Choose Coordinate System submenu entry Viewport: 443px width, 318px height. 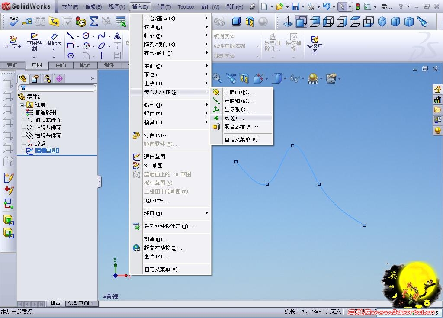(242, 109)
